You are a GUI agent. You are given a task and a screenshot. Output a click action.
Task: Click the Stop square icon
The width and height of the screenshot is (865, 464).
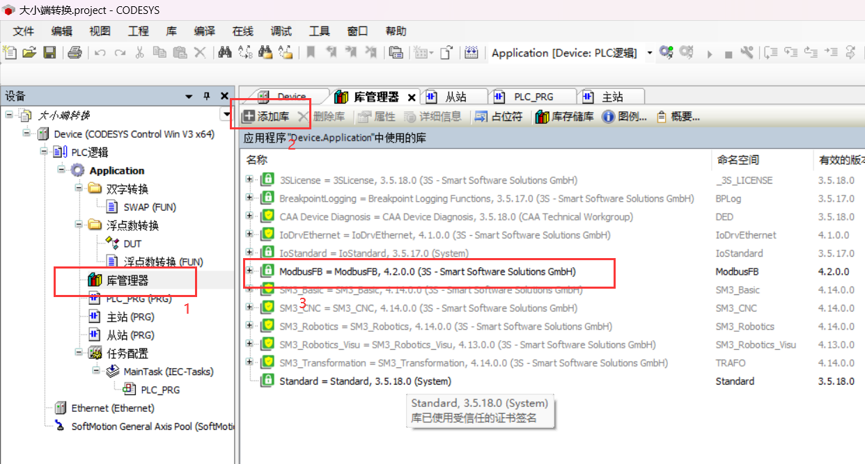728,54
